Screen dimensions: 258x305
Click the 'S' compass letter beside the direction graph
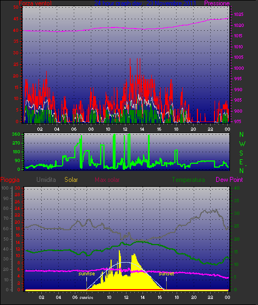(x=241, y=153)
